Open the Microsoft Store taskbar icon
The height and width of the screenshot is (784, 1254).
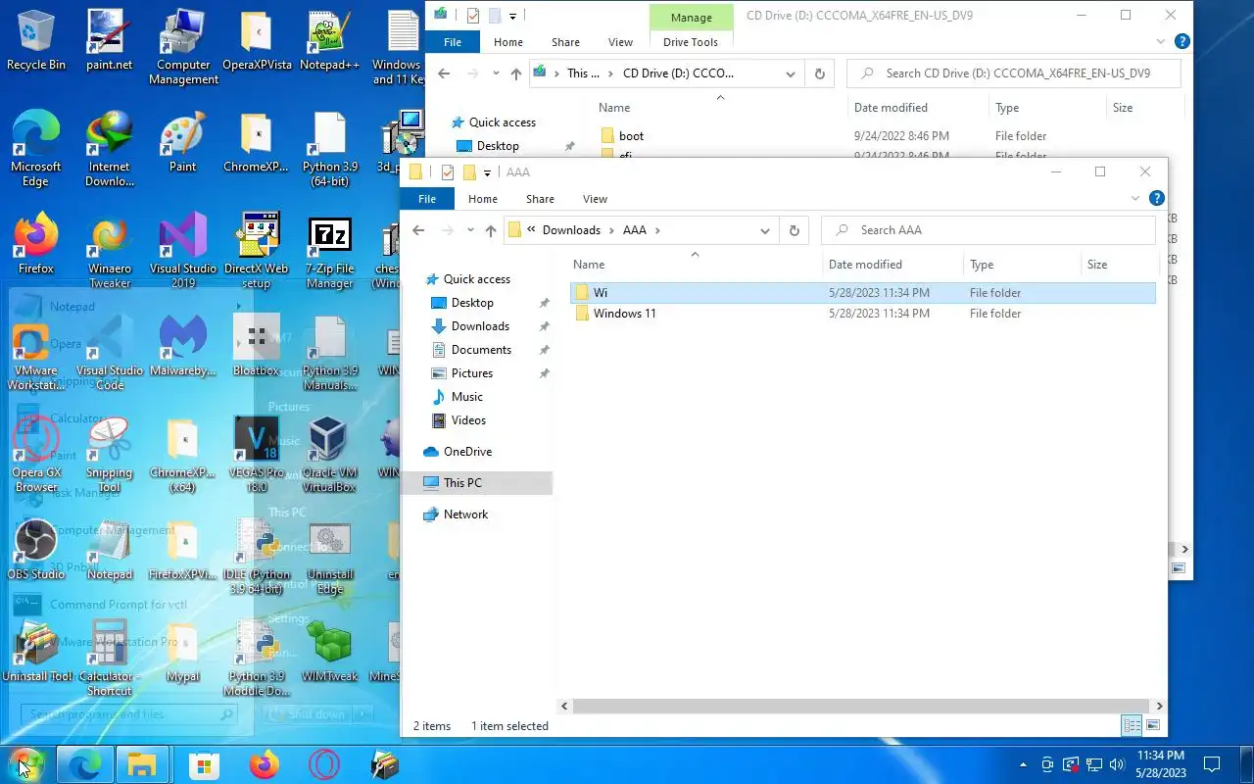(x=204, y=764)
